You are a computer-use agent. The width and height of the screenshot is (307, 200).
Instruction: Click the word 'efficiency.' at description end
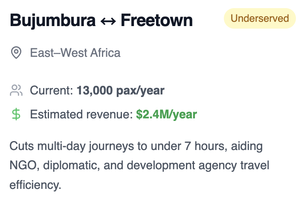click(35, 185)
